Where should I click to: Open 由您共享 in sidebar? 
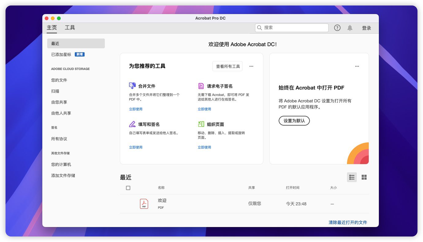(x=59, y=102)
